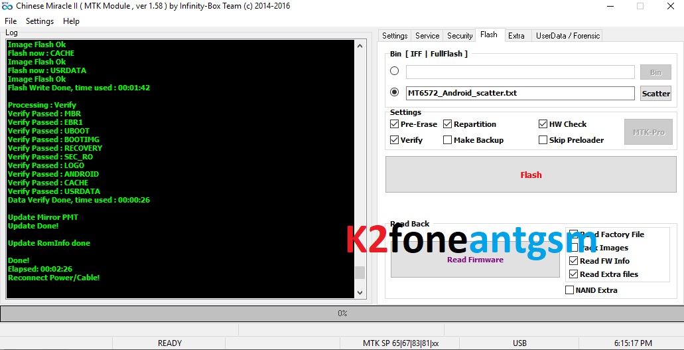Image resolution: width=684 pixels, height=350 pixels.
Task: Click the 'Update Mirror PMT' log line
Action: [x=42, y=217]
